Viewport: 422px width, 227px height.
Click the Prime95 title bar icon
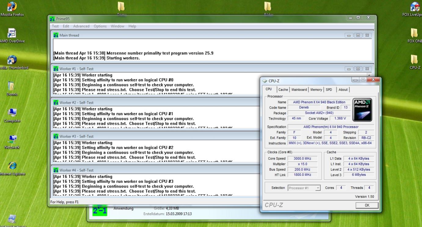click(x=52, y=19)
